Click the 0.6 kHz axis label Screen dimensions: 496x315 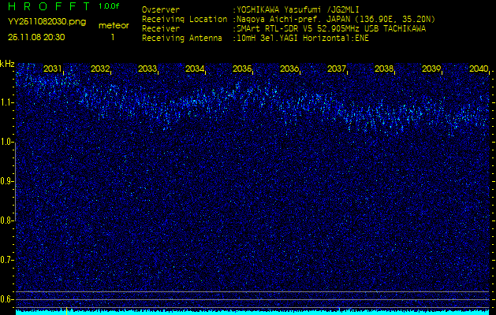[x=7, y=298]
